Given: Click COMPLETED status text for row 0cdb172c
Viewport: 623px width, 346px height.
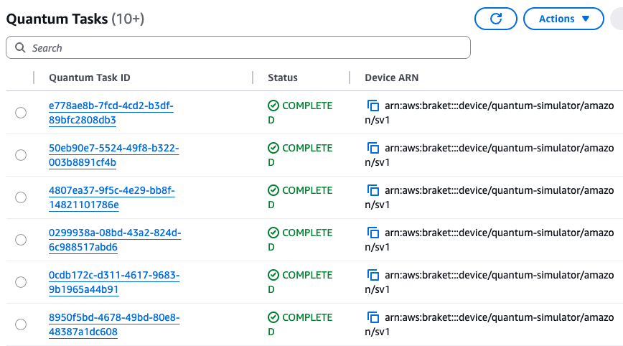Looking at the screenshot, I should (300, 282).
